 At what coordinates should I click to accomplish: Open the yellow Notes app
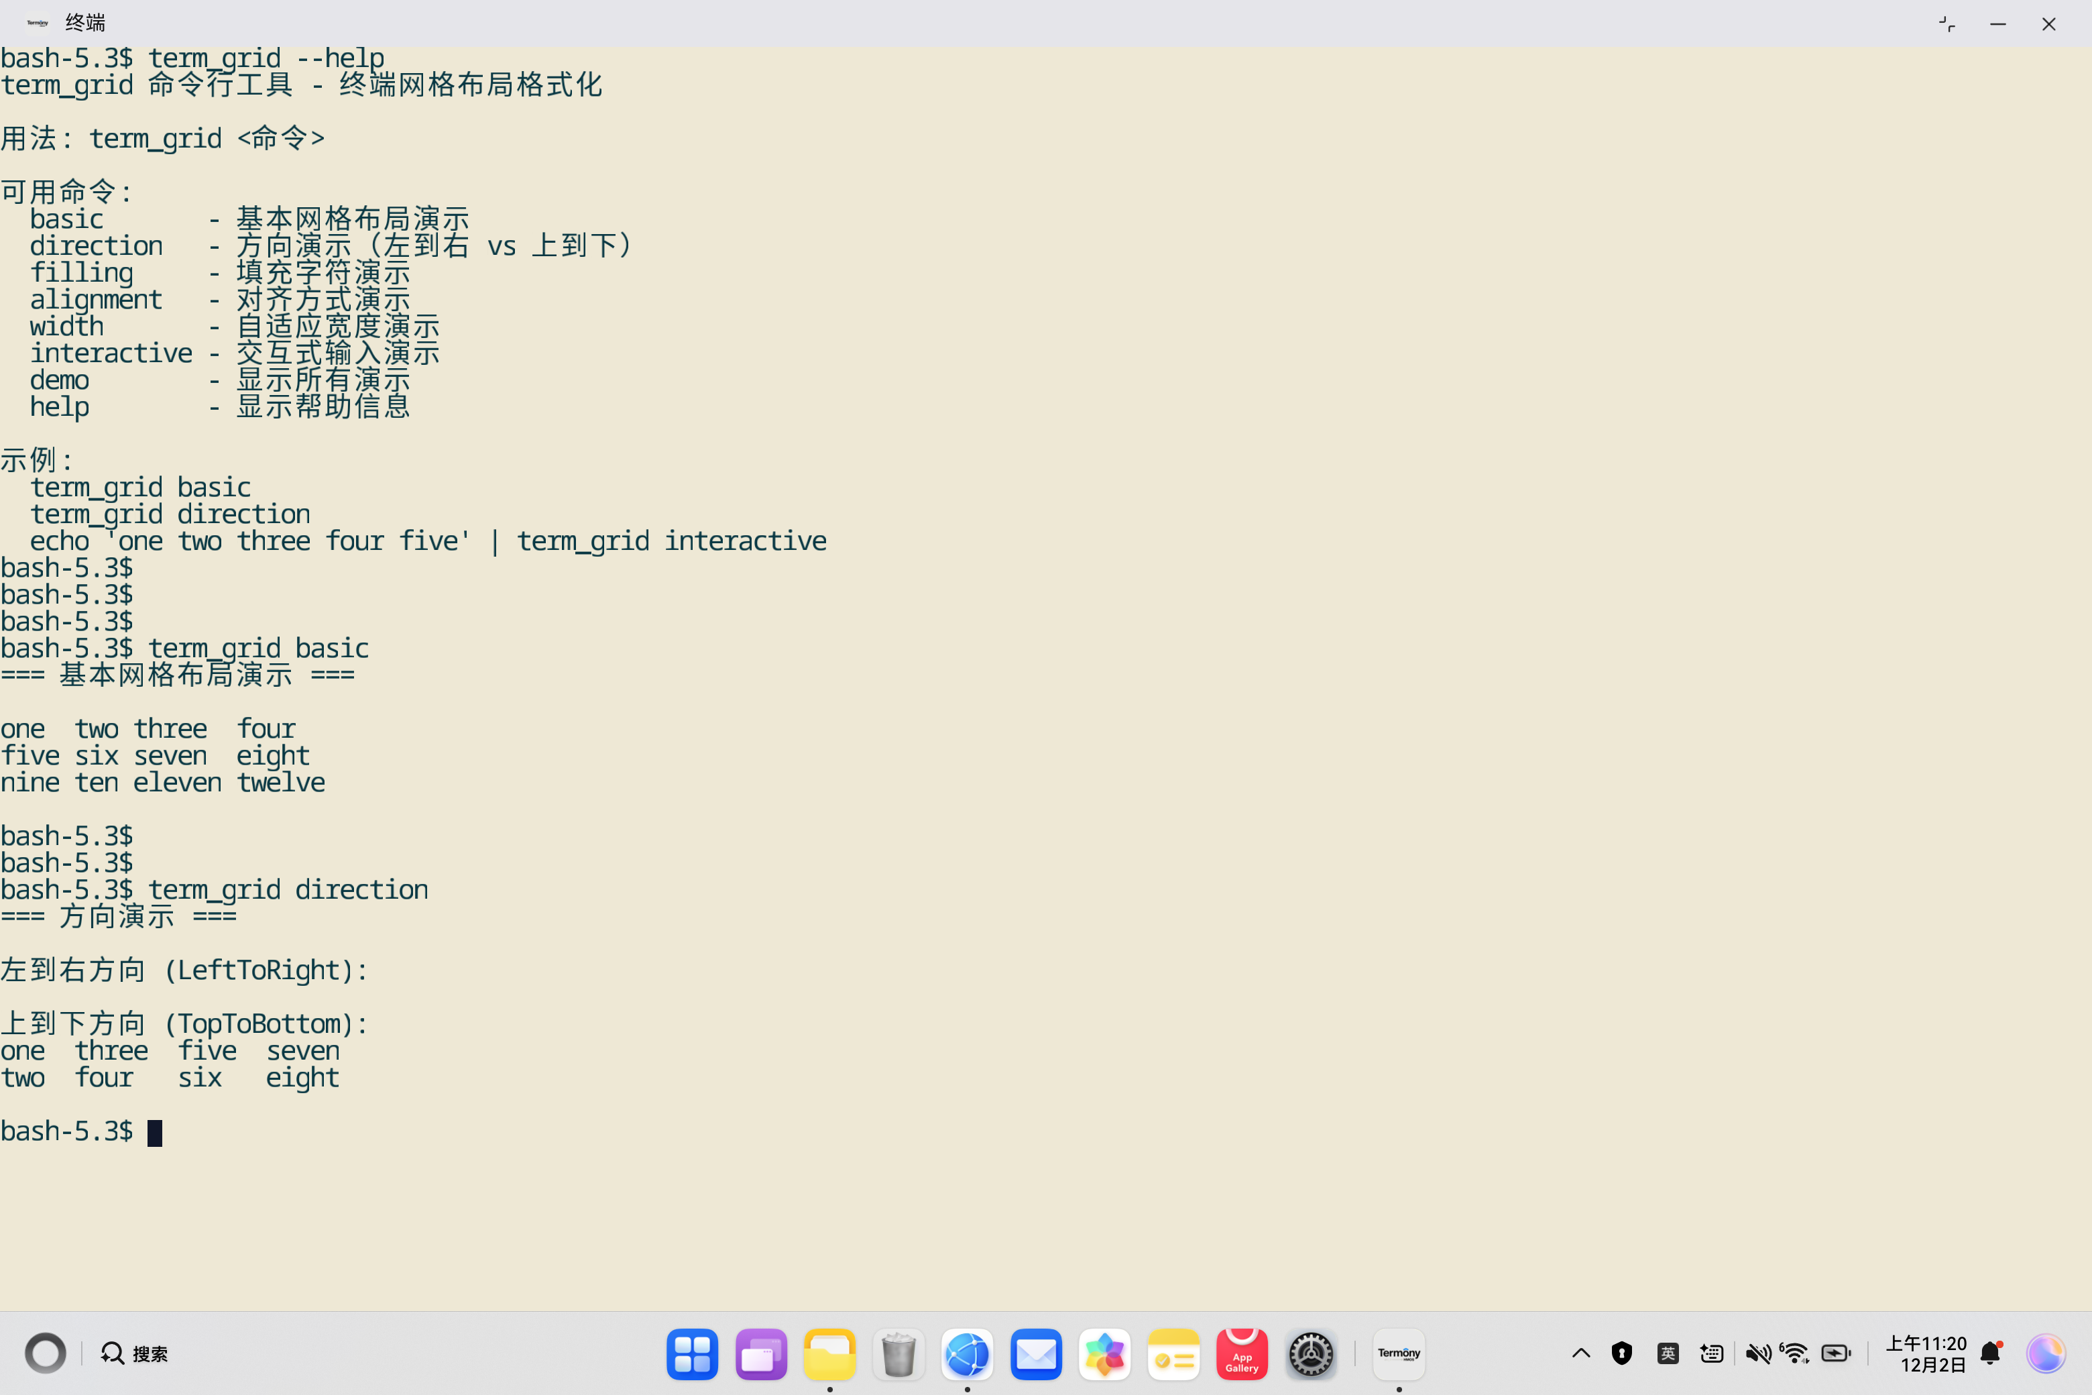pyautogui.click(x=1173, y=1354)
